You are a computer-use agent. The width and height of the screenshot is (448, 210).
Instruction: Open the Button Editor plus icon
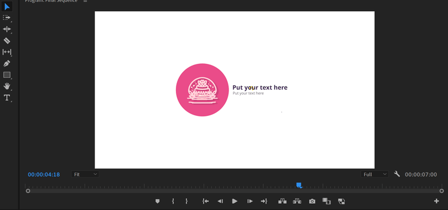coord(436,201)
